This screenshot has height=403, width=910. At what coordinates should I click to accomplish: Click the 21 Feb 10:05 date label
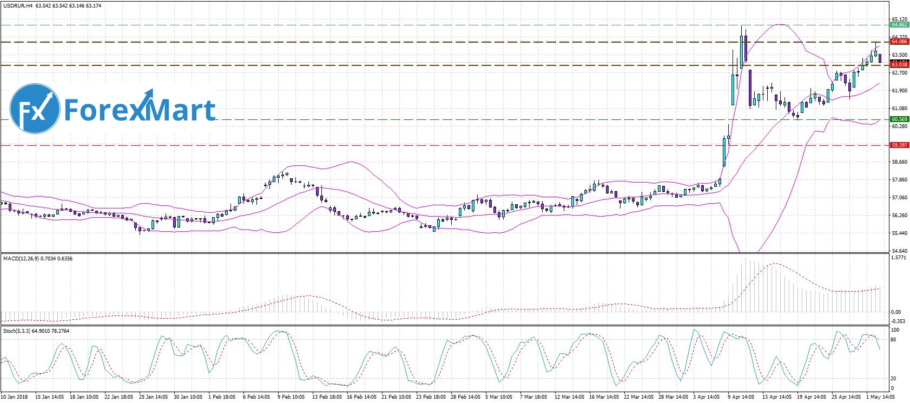[396, 397]
